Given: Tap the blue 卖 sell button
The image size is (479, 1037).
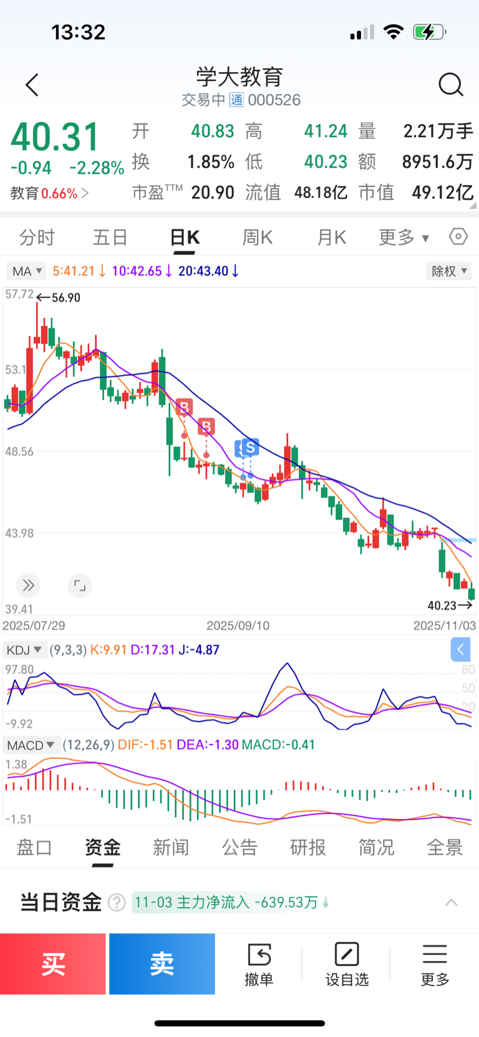Looking at the screenshot, I should [162, 964].
